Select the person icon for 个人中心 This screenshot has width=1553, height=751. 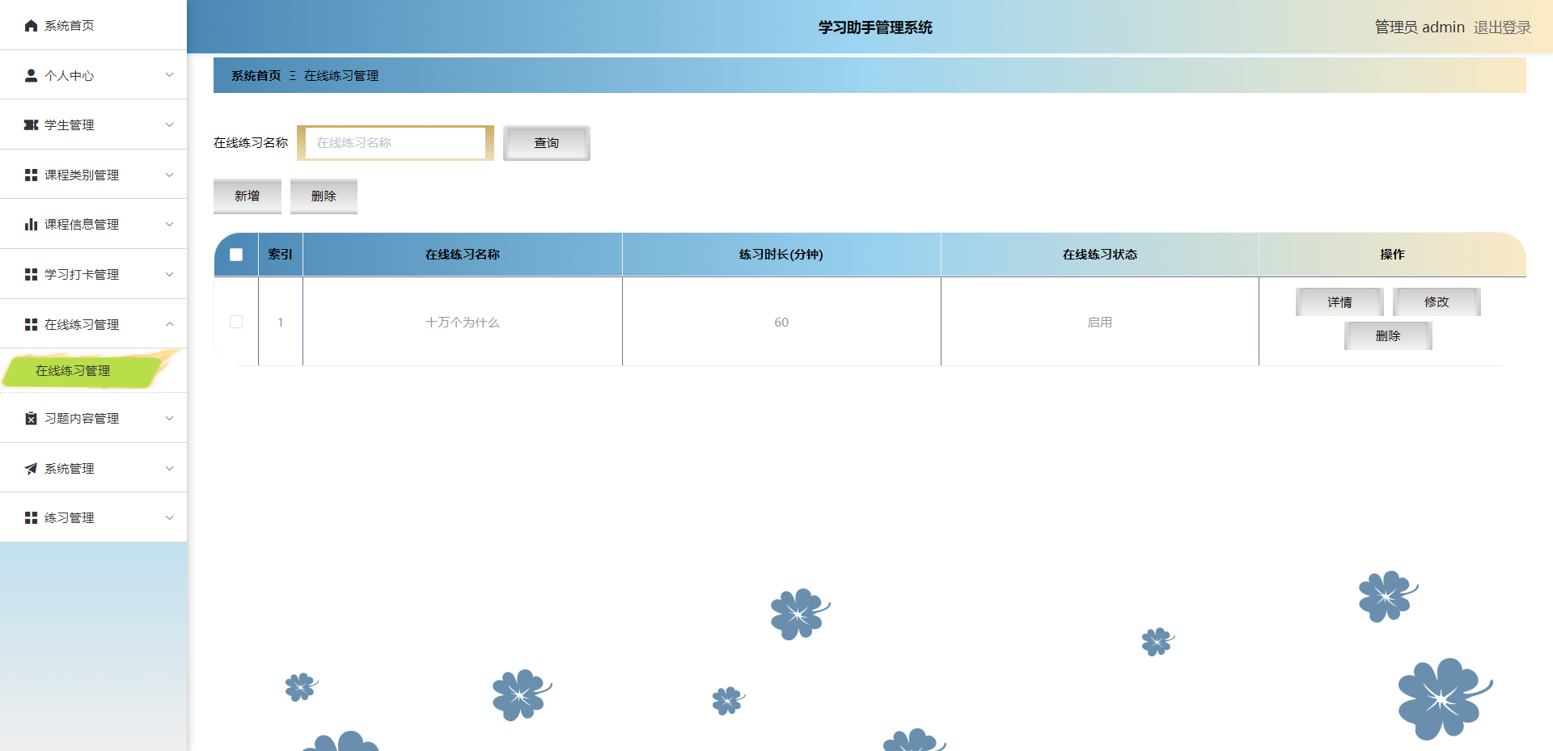click(x=31, y=75)
